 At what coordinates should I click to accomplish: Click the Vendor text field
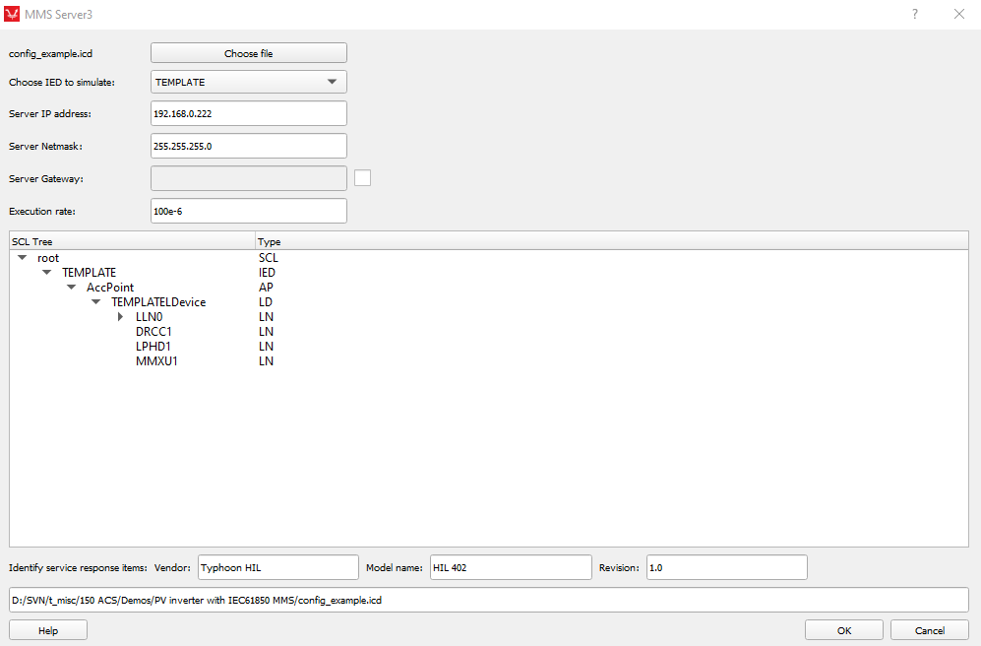(x=277, y=567)
